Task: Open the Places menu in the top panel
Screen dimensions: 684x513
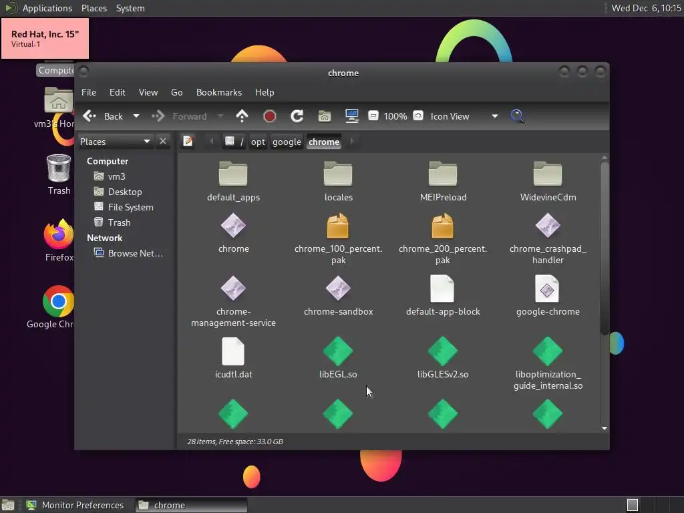Action: 94,8
